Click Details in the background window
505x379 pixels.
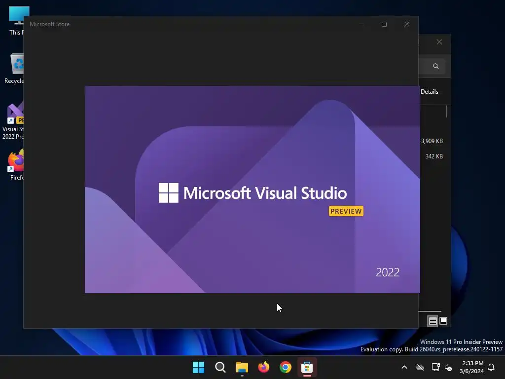pos(430,92)
